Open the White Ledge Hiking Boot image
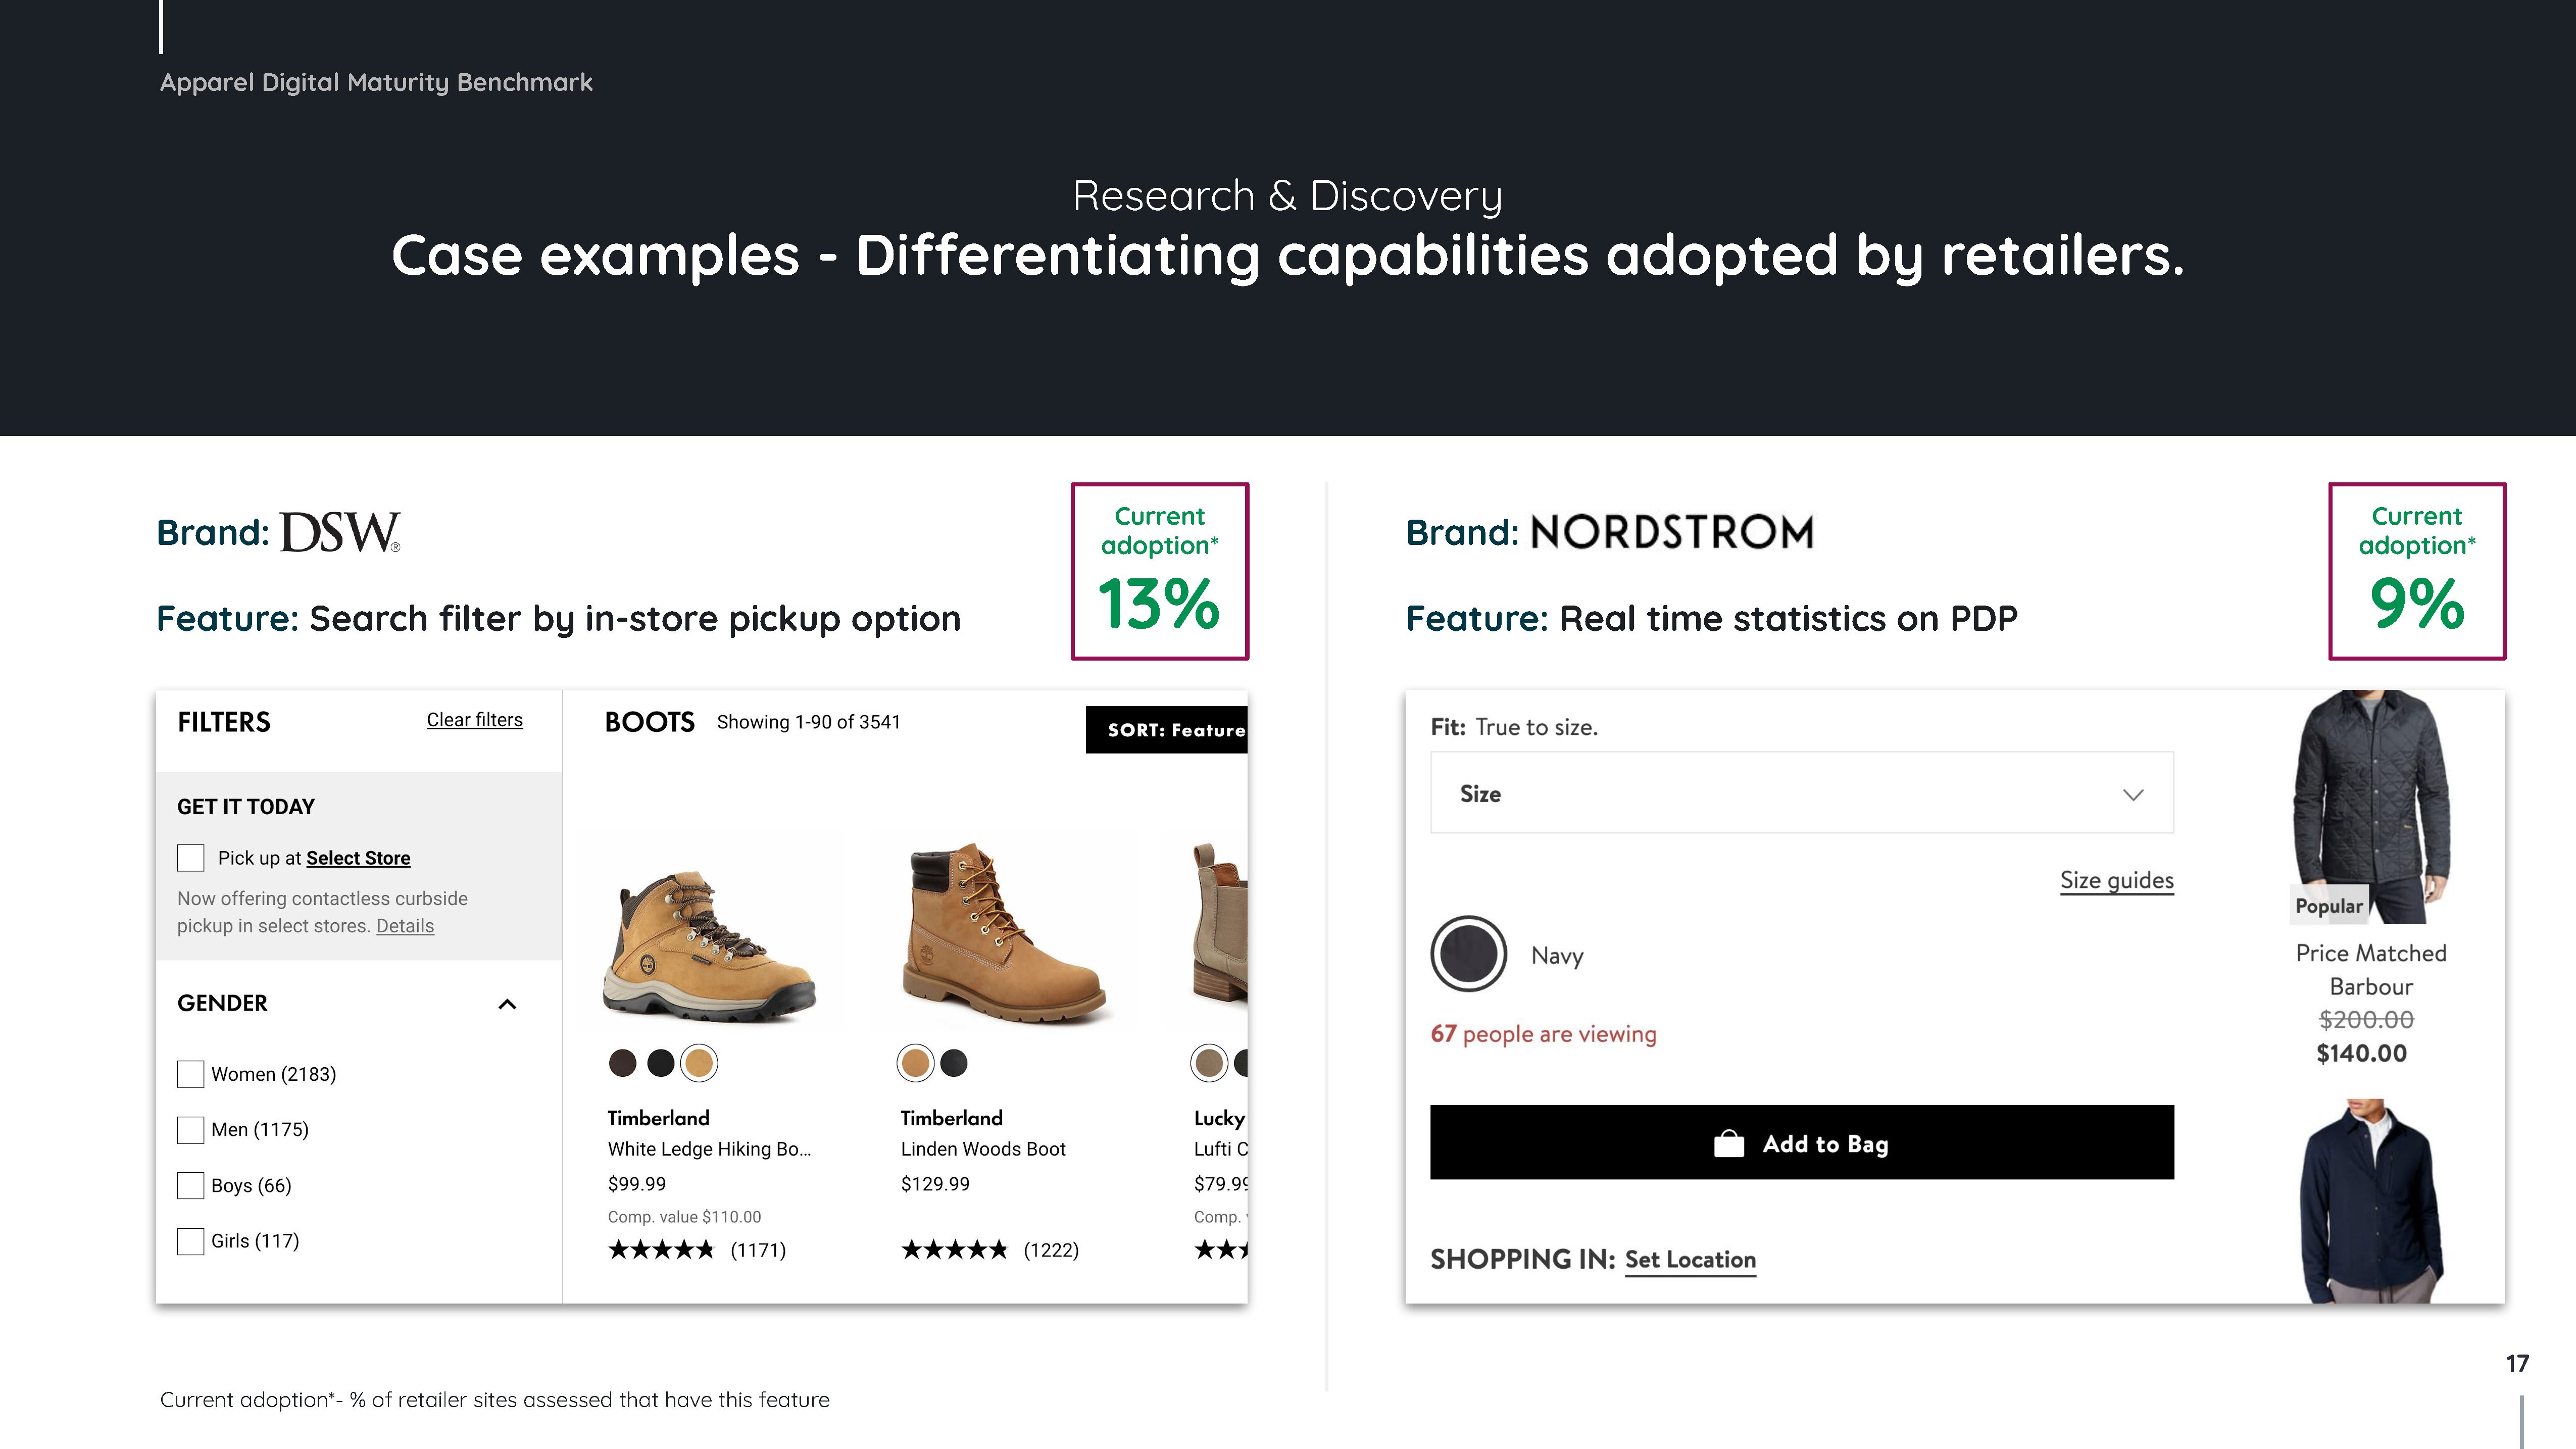The height and width of the screenshot is (1449, 2576). 710,947
